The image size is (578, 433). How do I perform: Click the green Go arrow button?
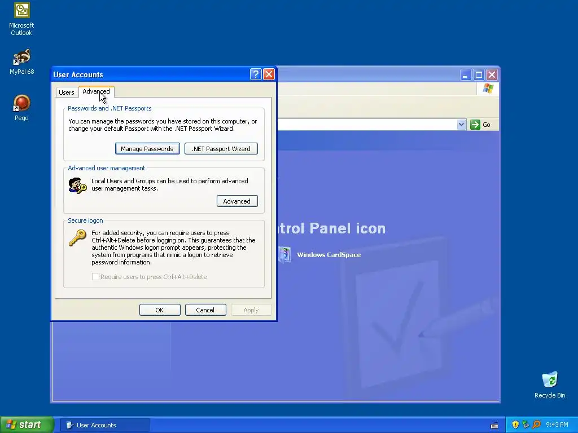(475, 125)
